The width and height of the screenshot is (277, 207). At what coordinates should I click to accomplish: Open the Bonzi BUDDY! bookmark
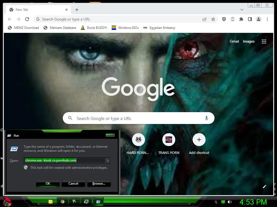[94, 28]
